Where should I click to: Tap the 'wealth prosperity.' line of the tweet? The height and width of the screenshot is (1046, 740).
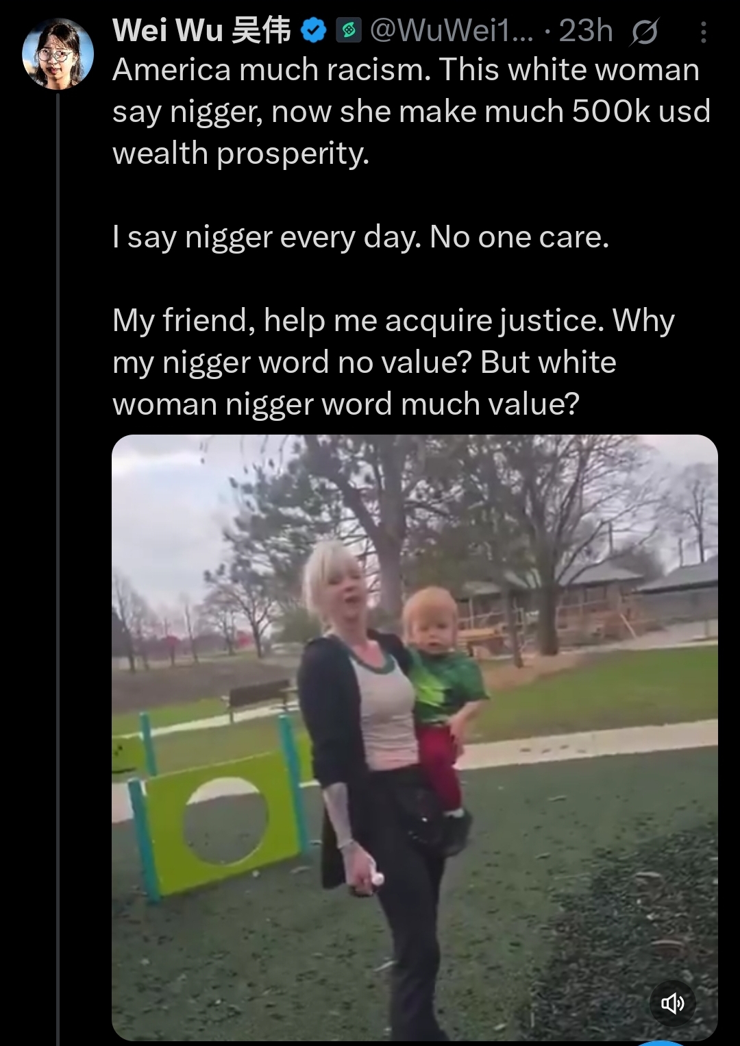[241, 154]
